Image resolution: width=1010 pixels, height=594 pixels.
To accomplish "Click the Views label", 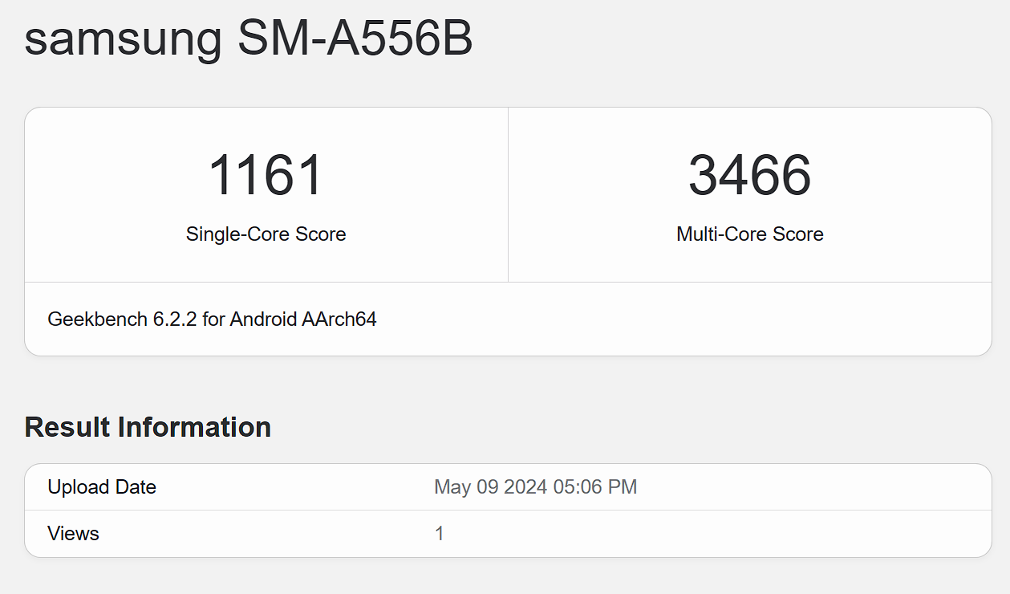I will 73,534.
